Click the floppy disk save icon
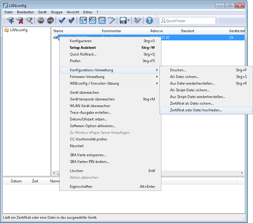253x223 pixels. click(x=123, y=21)
